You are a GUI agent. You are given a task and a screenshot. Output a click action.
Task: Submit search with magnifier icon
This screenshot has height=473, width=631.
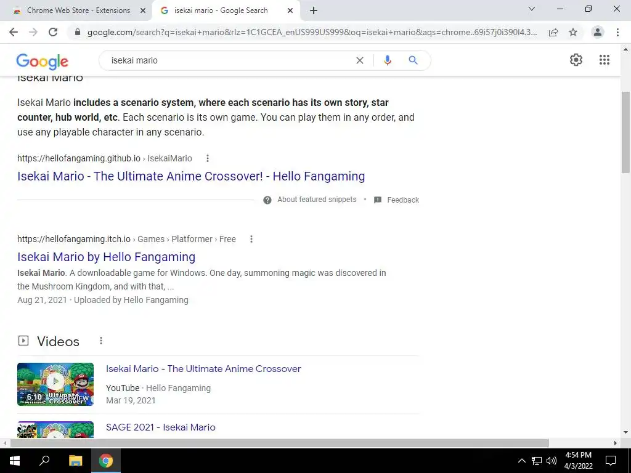pos(413,60)
